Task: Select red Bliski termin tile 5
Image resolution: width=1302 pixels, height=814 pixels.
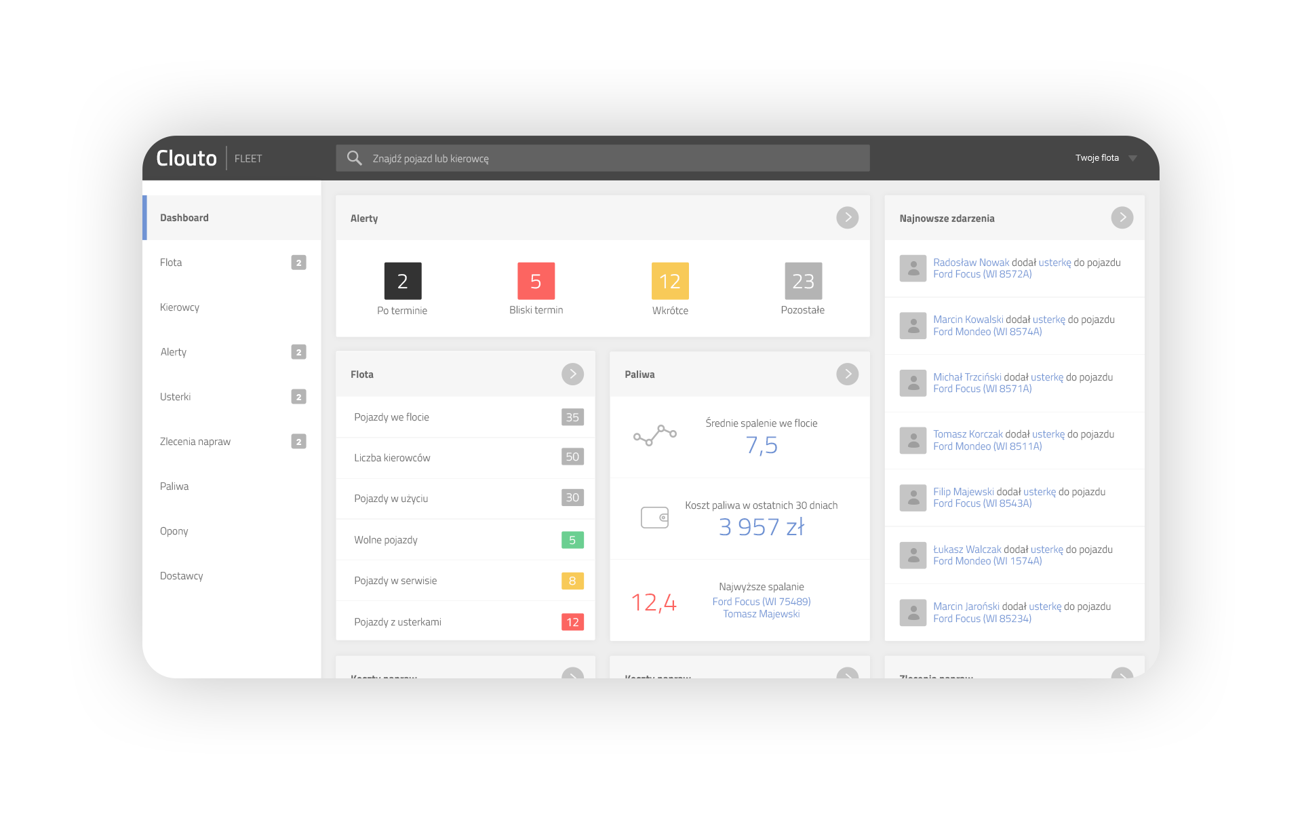Action: [x=536, y=281]
